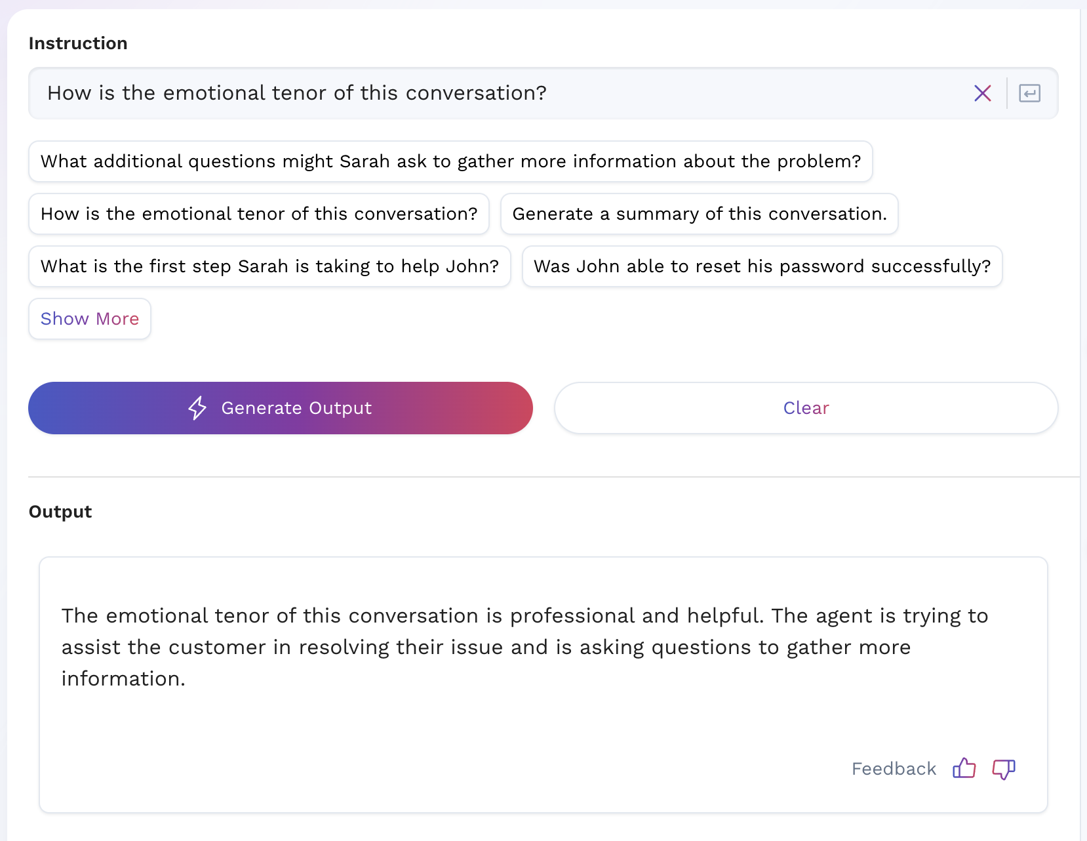Click the Instruction section heading
1087x841 pixels.
pyautogui.click(x=78, y=43)
